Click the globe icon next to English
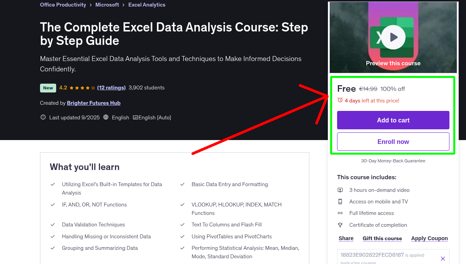The image size is (466, 264). click(105, 117)
